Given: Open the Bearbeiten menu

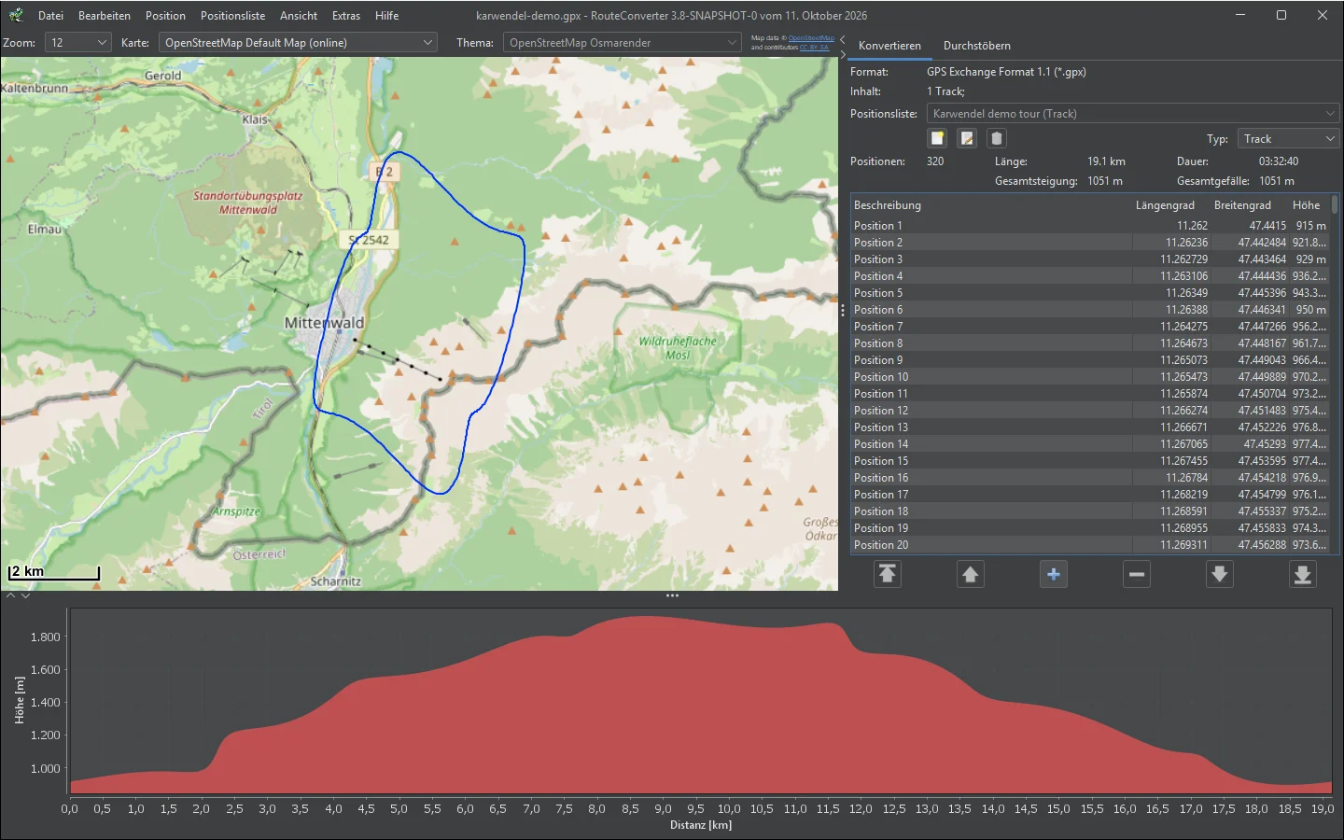Looking at the screenshot, I should tap(105, 16).
